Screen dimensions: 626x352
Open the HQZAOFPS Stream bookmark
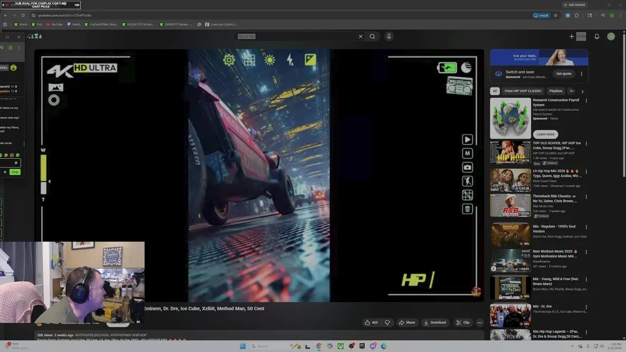point(138,24)
